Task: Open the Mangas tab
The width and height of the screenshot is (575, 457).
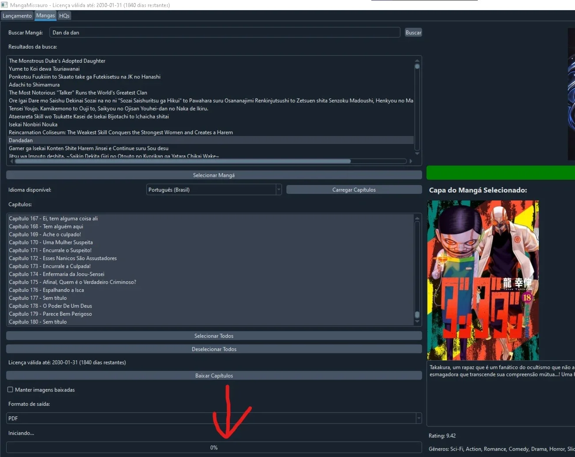Action: [46, 15]
